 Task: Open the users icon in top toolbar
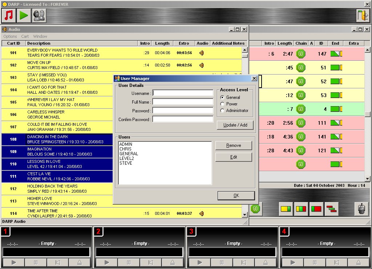(39, 15)
